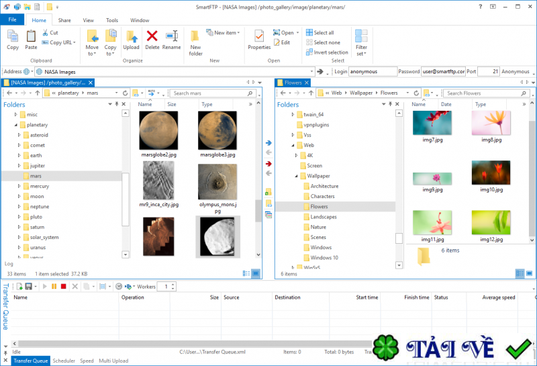Switch to the Scheduler tab
Viewport: 537px width, 366px height.
coord(64,361)
